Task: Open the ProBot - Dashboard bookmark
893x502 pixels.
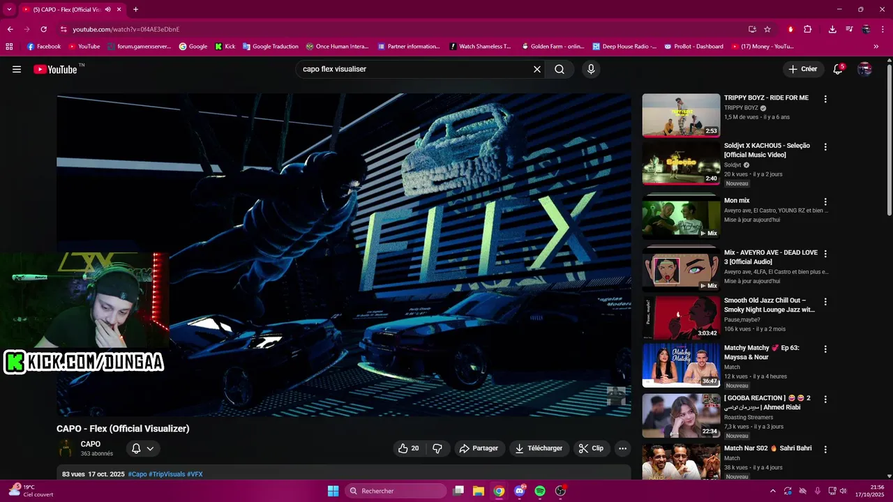Action: (693, 47)
